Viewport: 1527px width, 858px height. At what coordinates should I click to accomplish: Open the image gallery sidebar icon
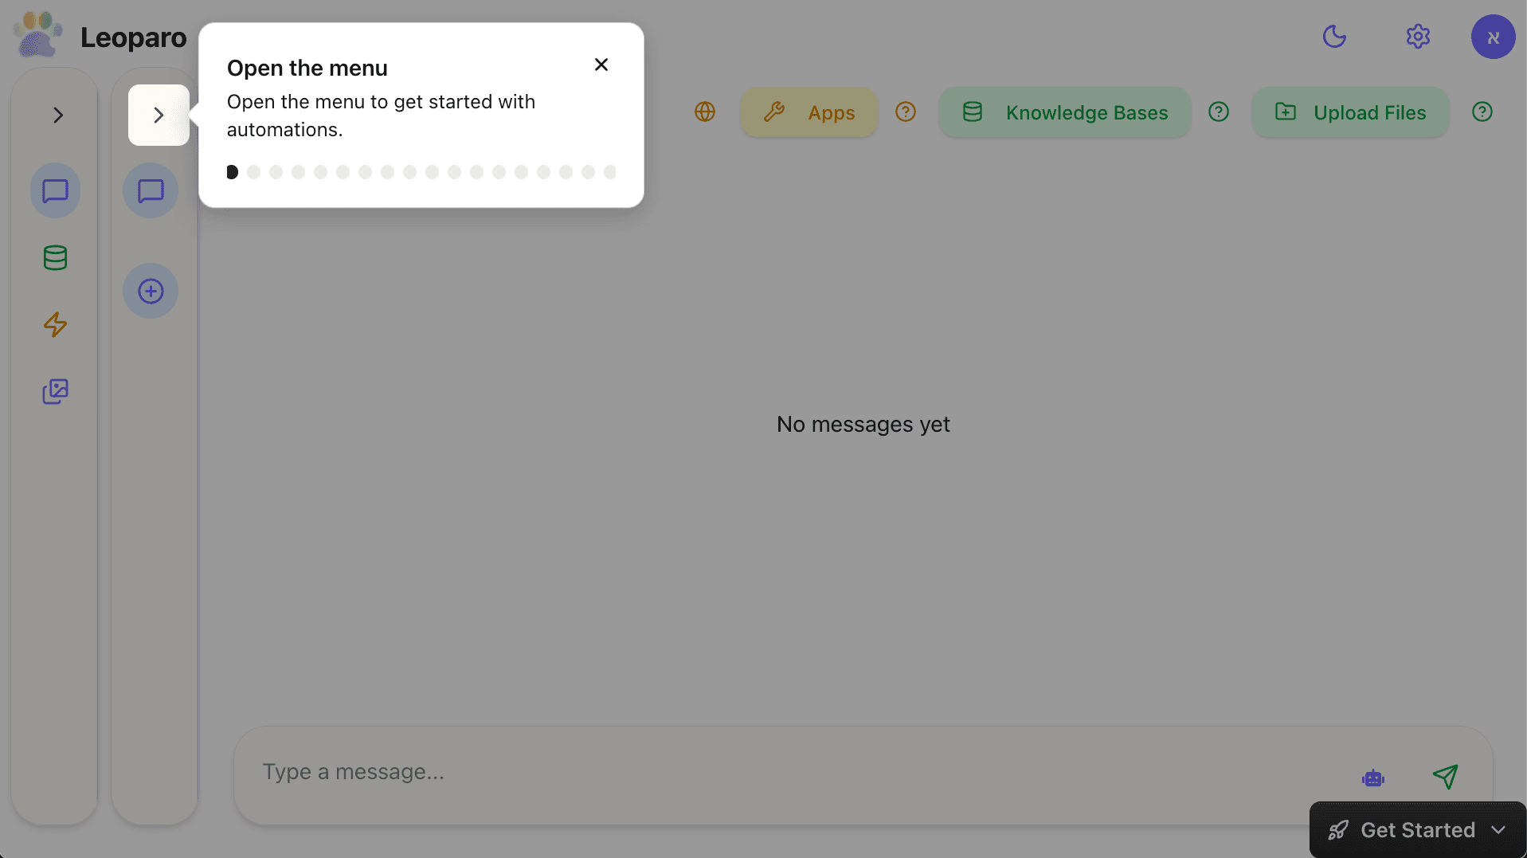55,391
